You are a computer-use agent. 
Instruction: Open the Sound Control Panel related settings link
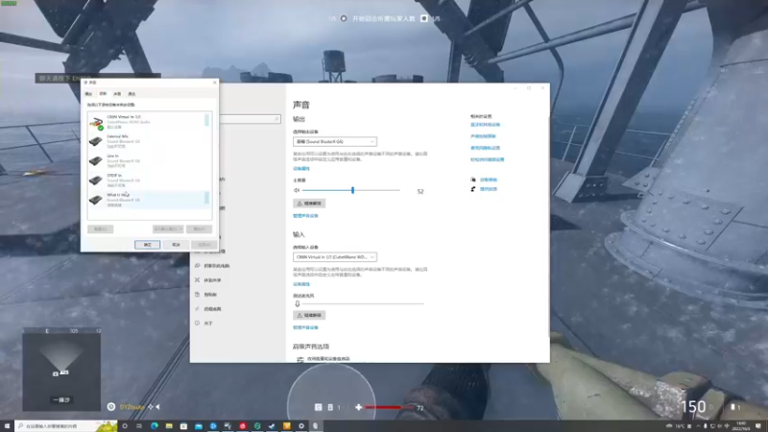click(484, 136)
